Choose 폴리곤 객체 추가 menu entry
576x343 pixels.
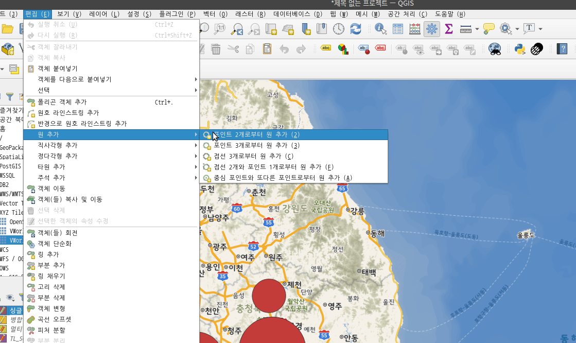(x=111, y=102)
